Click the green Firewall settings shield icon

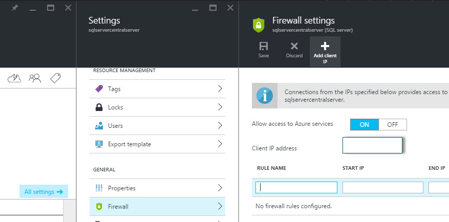point(258,25)
